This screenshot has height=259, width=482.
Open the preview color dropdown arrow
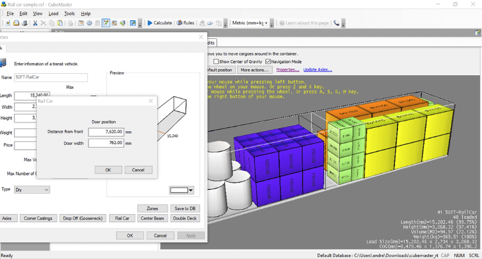click(191, 190)
